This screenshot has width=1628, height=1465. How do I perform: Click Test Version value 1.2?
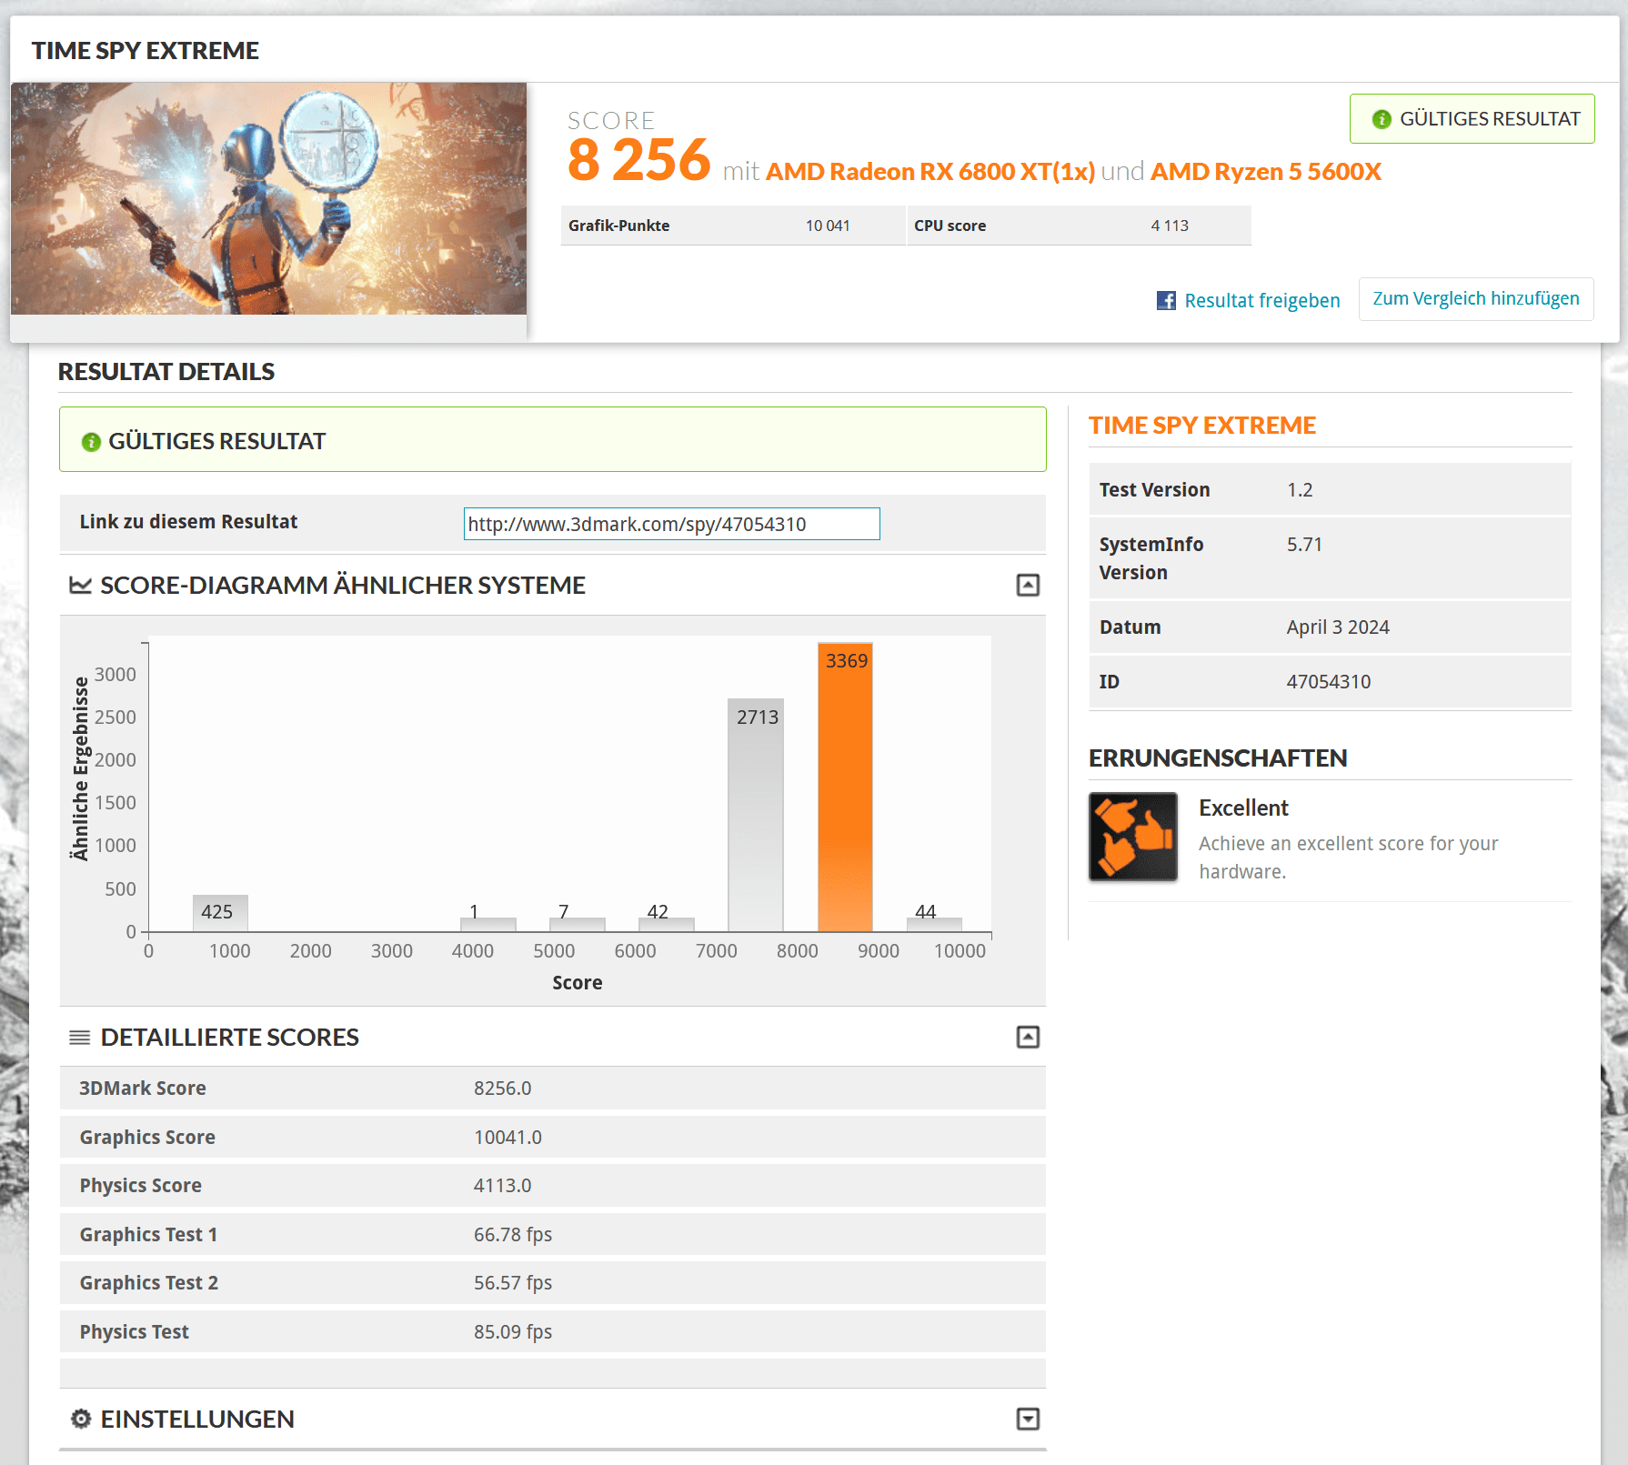pyautogui.click(x=1300, y=490)
